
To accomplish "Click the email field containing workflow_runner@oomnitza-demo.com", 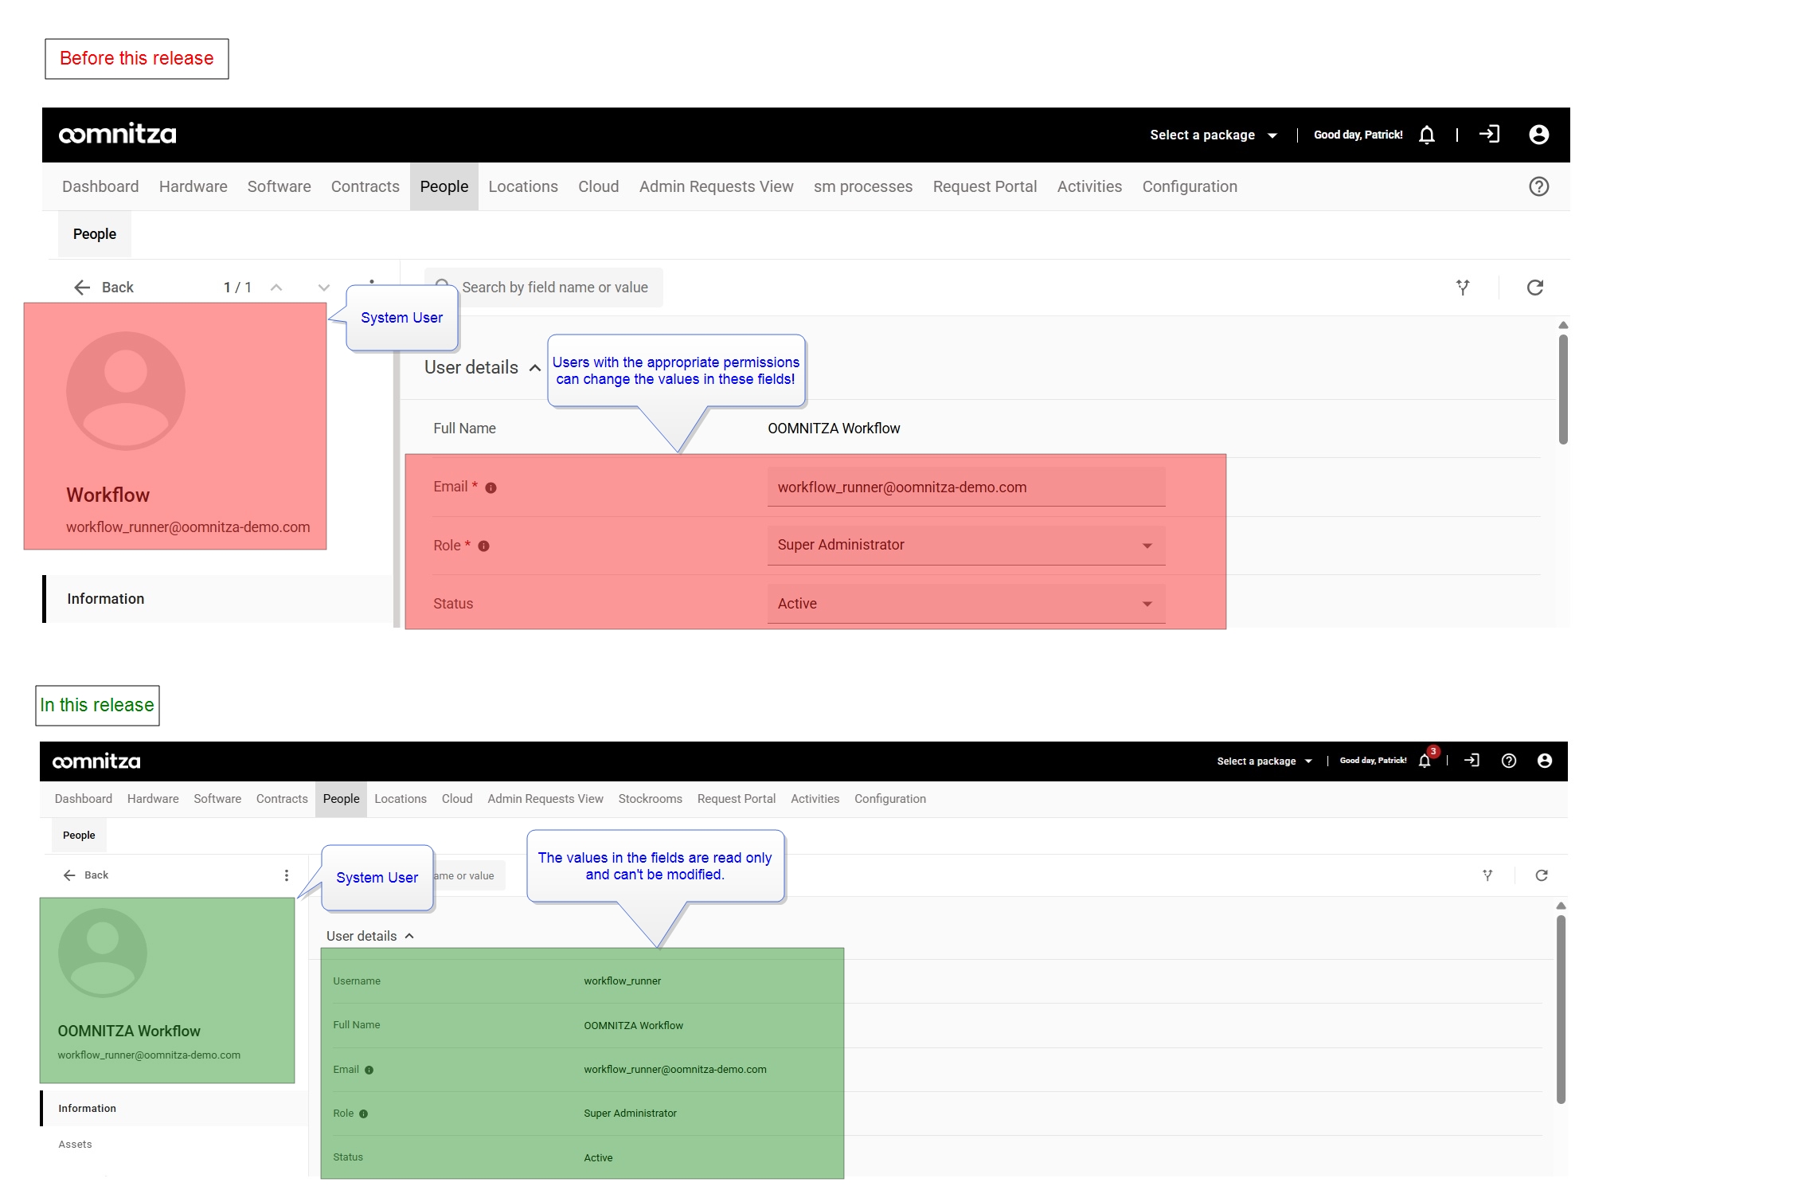I will (x=966, y=487).
